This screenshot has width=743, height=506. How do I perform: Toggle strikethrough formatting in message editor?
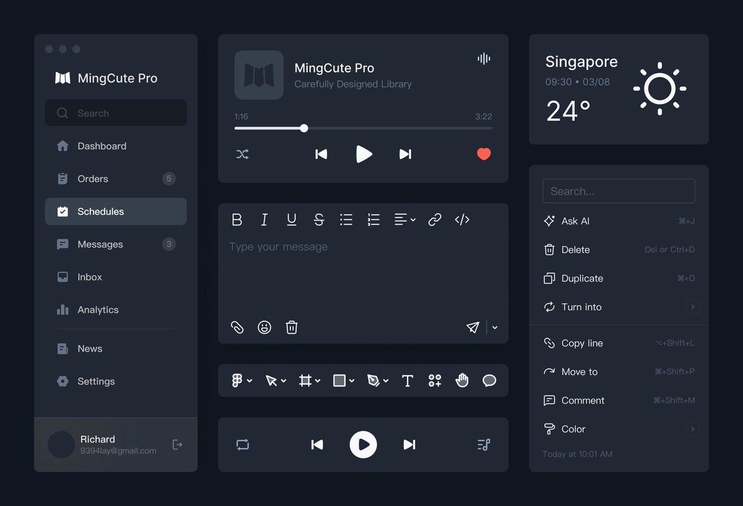[319, 219]
